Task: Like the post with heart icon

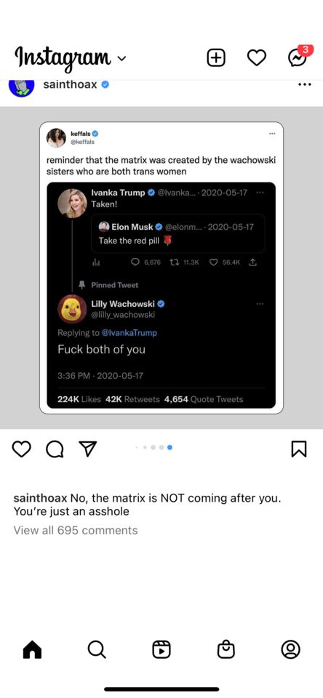Action: (x=21, y=449)
